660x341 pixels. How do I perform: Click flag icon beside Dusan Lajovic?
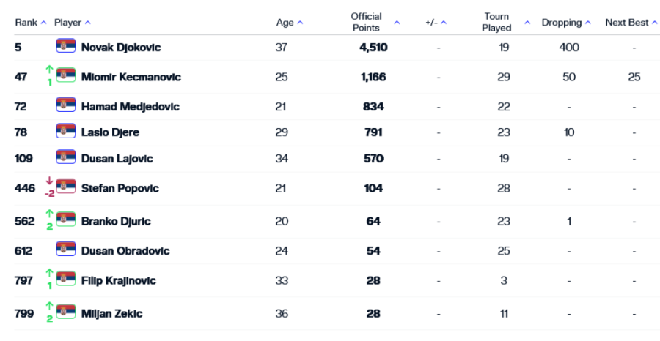pyautogui.click(x=66, y=158)
